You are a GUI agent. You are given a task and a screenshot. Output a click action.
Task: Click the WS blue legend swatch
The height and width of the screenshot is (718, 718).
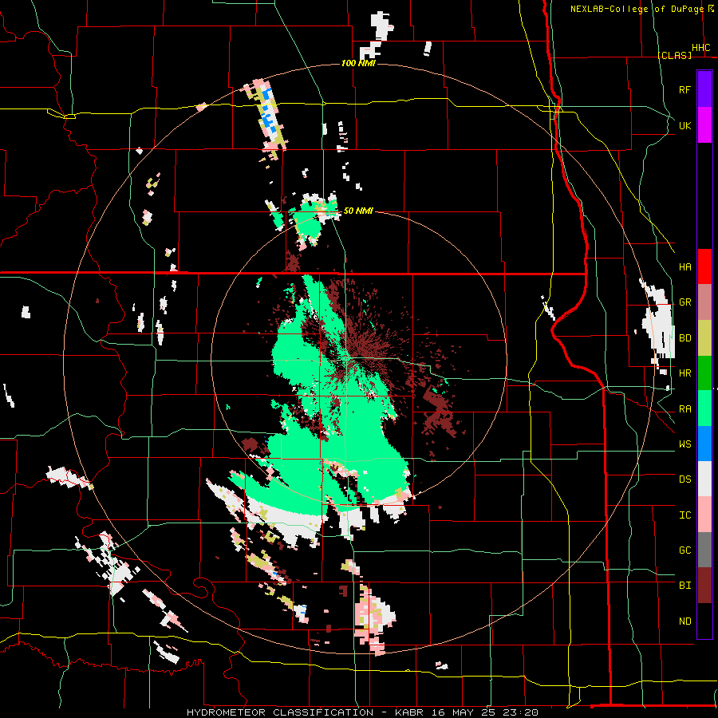click(x=704, y=444)
